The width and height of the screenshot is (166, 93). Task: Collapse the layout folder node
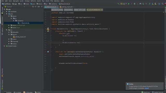(9, 34)
